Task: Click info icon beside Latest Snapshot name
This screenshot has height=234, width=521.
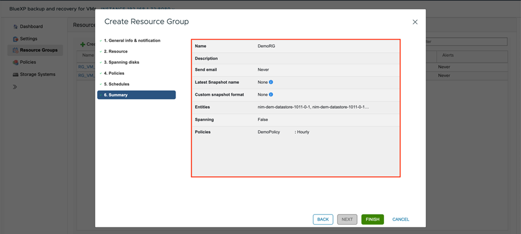Action: [271, 82]
